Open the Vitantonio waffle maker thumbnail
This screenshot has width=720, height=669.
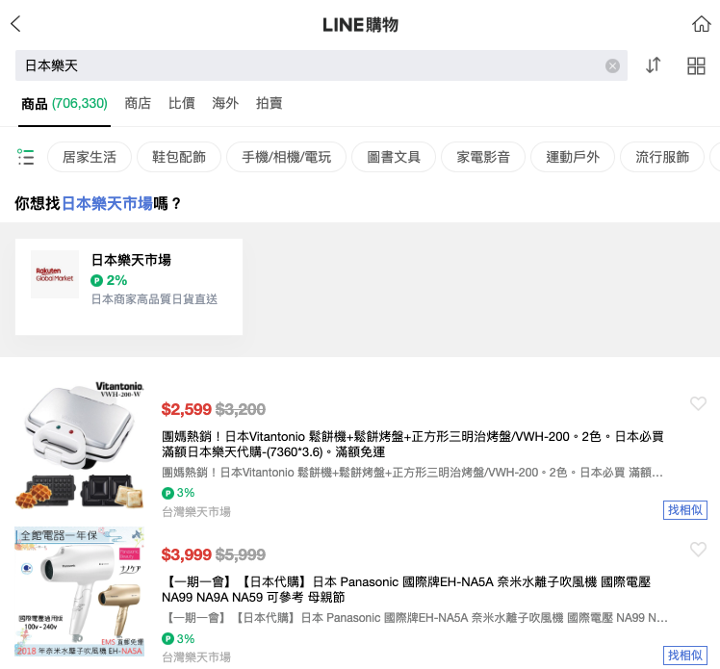pos(80,446)
